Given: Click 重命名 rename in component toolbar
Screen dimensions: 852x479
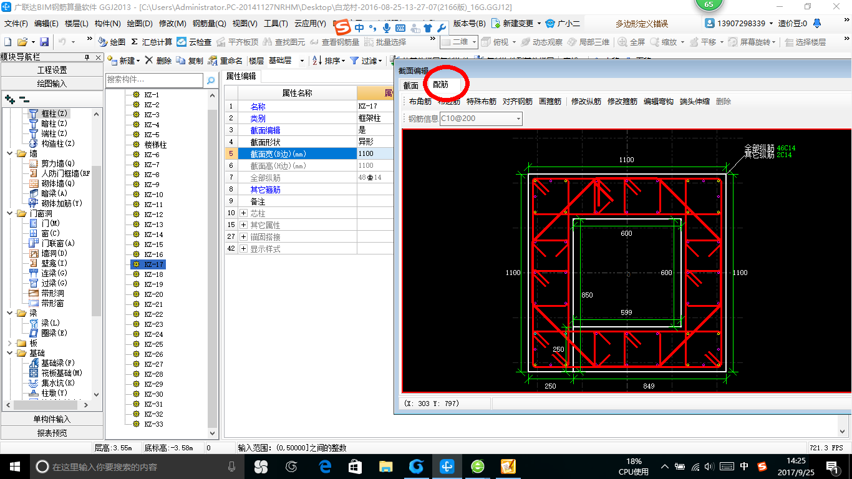Looking at the screenshot, I should [x=225, y=60].
